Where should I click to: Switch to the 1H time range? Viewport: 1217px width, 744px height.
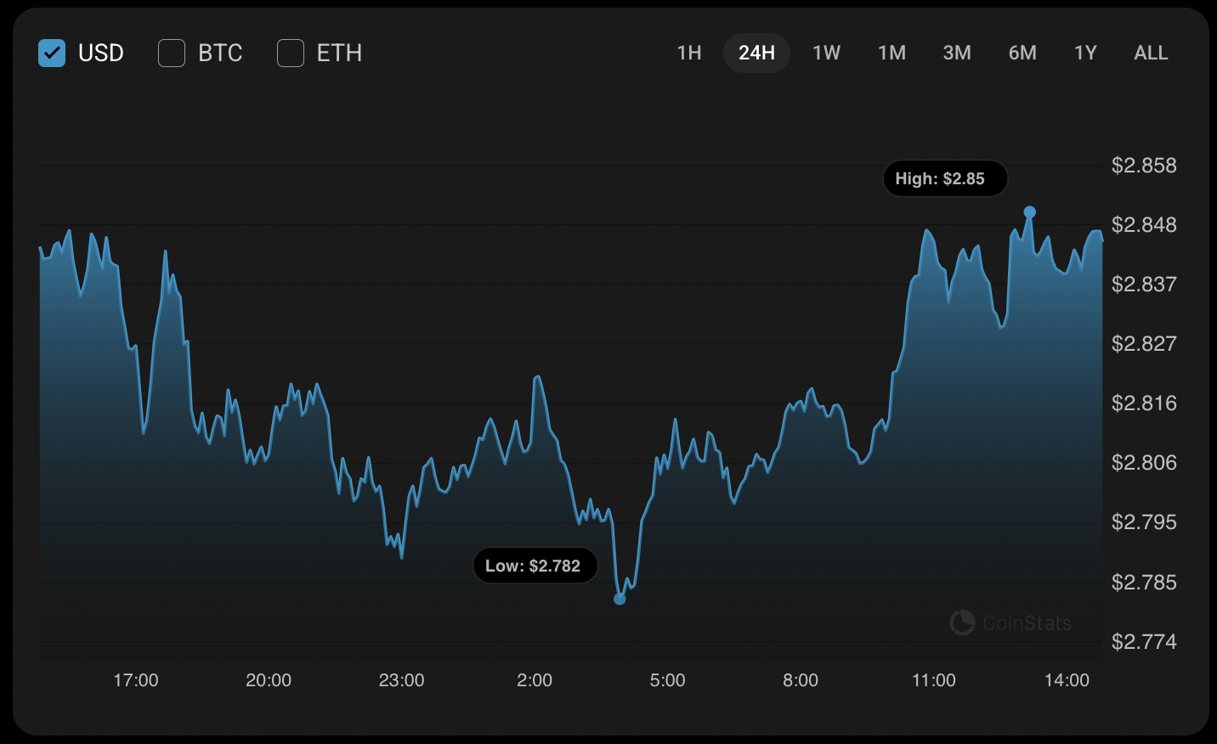[x=689, y=53]
